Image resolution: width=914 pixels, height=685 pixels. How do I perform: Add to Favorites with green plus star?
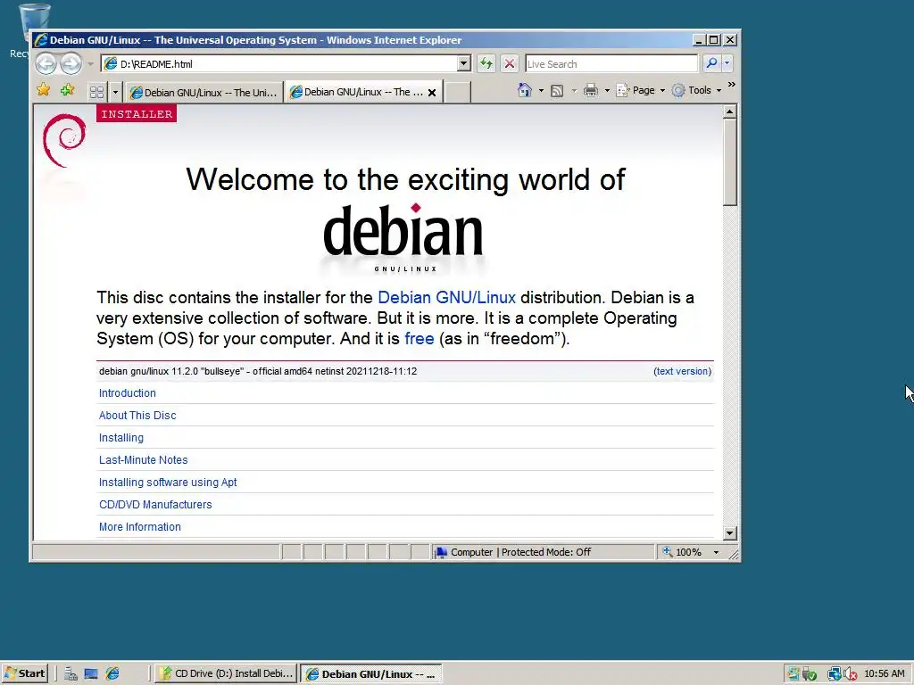point(68,90)
